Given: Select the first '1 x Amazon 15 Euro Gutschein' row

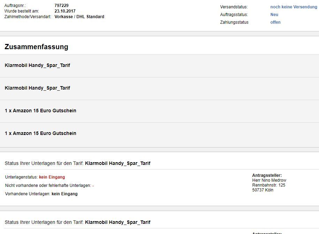Looking at the screenshot, I should (x=160, y=111).
